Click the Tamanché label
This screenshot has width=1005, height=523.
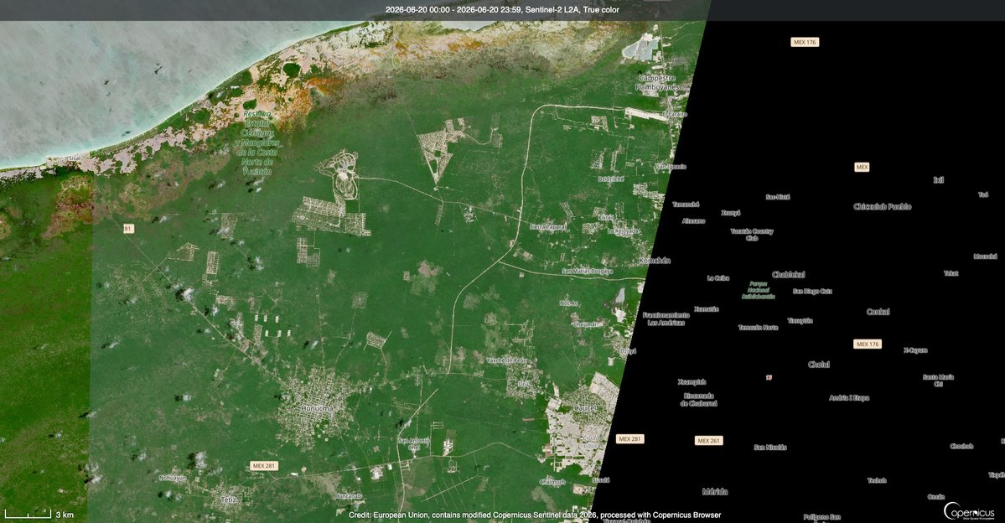click(x=685, y=205)
